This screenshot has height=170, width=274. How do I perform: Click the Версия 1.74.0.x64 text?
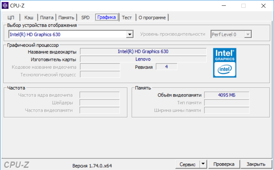92,166
